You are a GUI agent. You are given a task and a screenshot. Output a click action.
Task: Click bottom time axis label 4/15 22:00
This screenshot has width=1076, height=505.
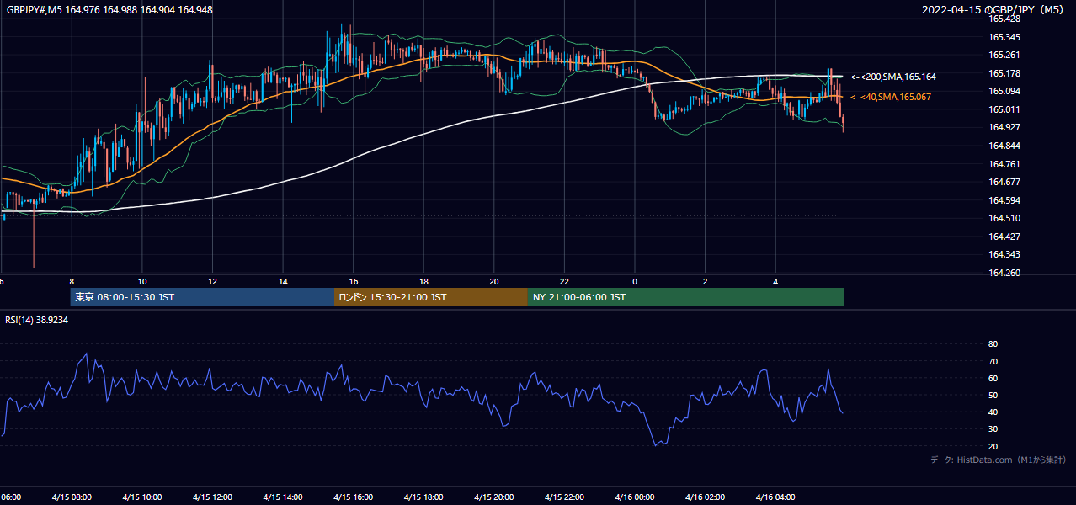tap(564, 497)
